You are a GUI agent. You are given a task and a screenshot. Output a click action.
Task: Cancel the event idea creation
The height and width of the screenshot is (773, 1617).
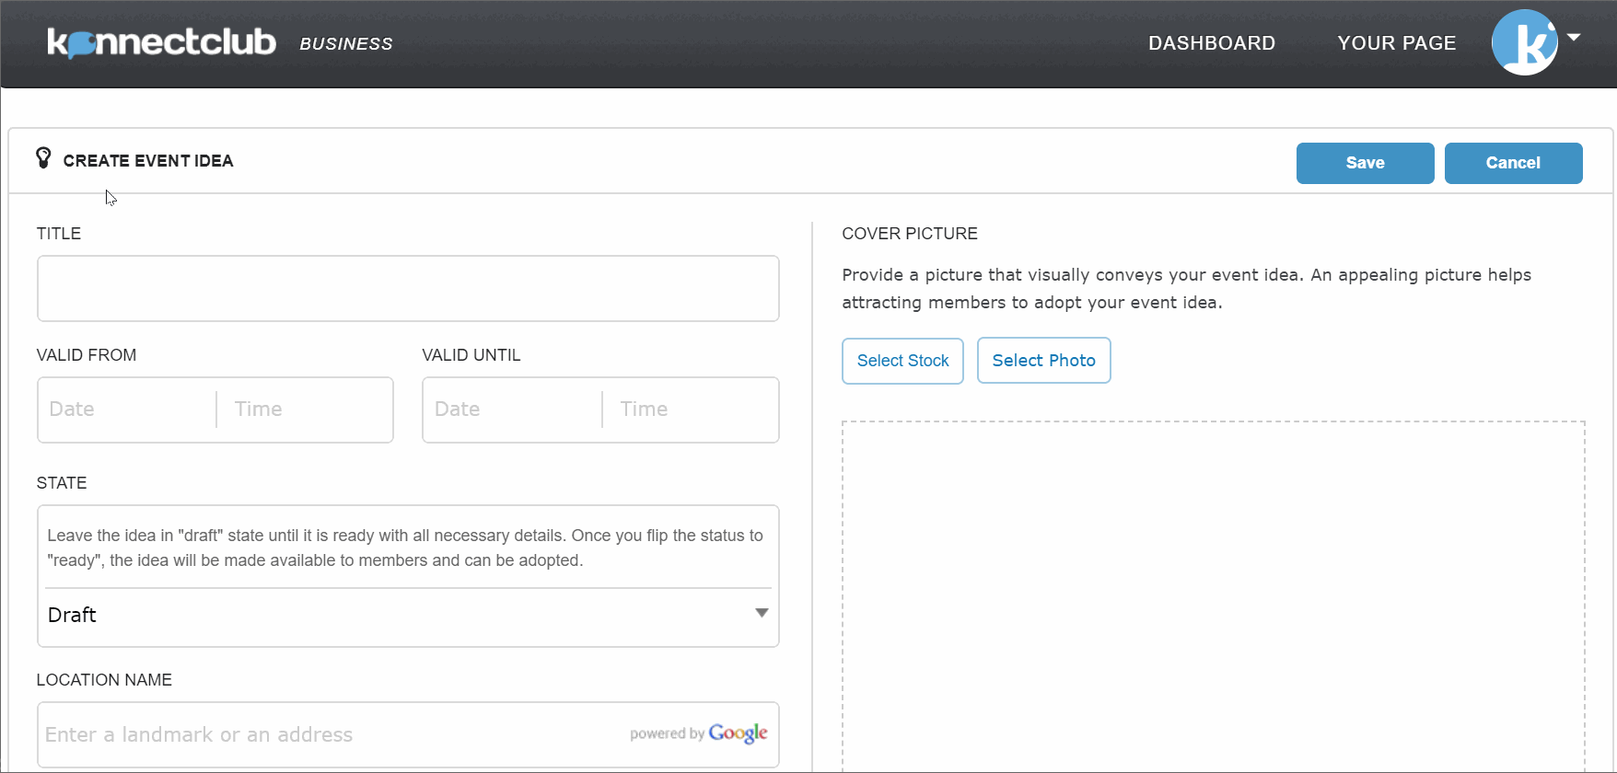[x=1512, y=163]
